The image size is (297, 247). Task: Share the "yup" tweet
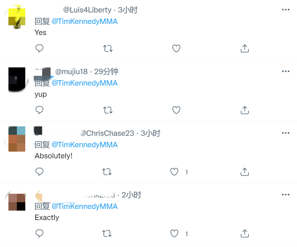(x=245, y=110)
